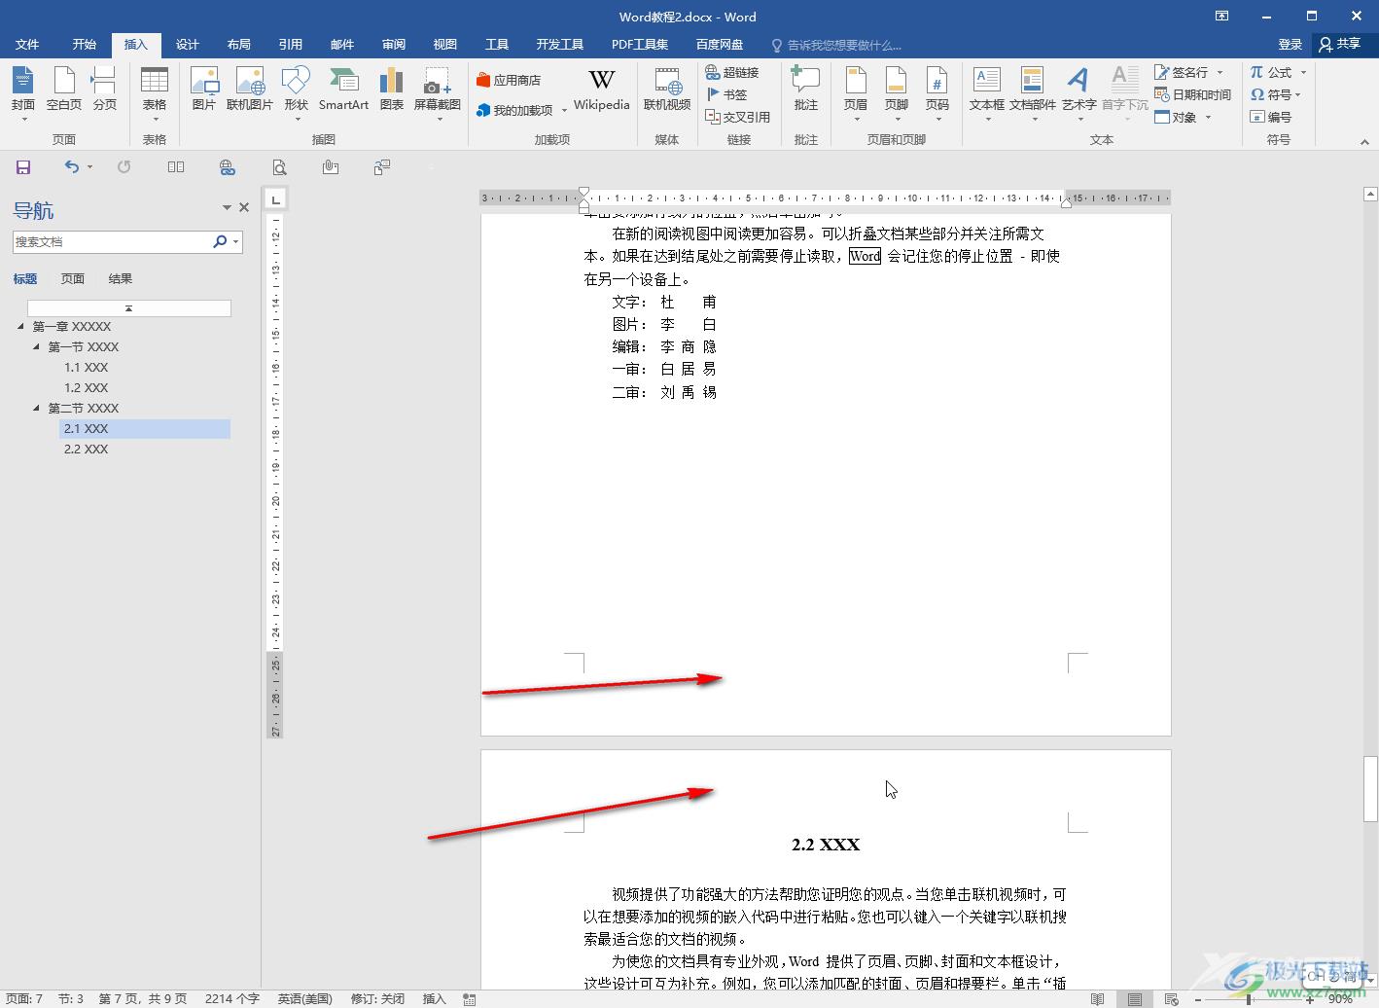Viewport: 1379px width, 1008px height.
Task: Insert numbering (编号)
Action: (1271, 117)
